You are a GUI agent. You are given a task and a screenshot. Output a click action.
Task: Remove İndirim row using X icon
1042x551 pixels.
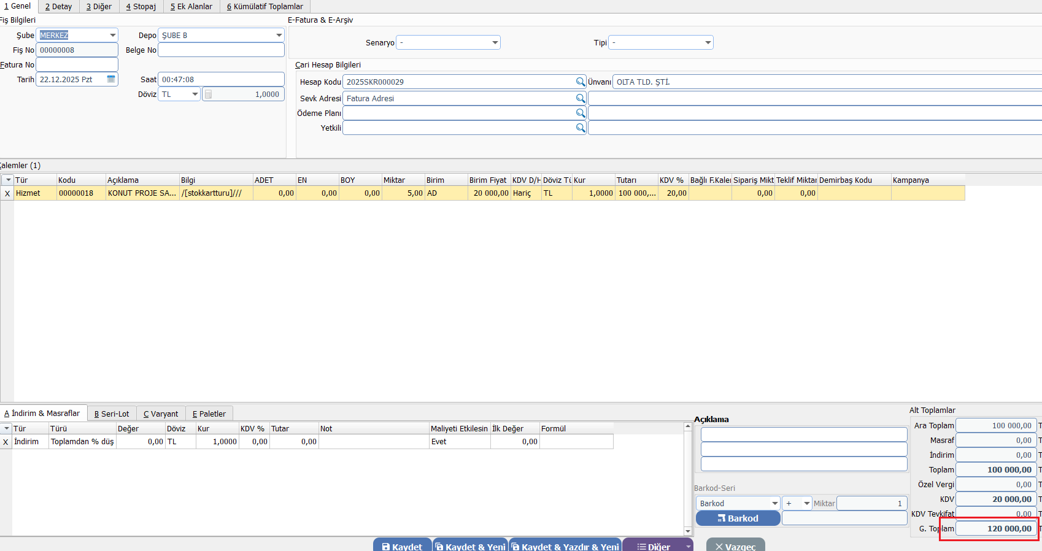[x=6, y=442]
